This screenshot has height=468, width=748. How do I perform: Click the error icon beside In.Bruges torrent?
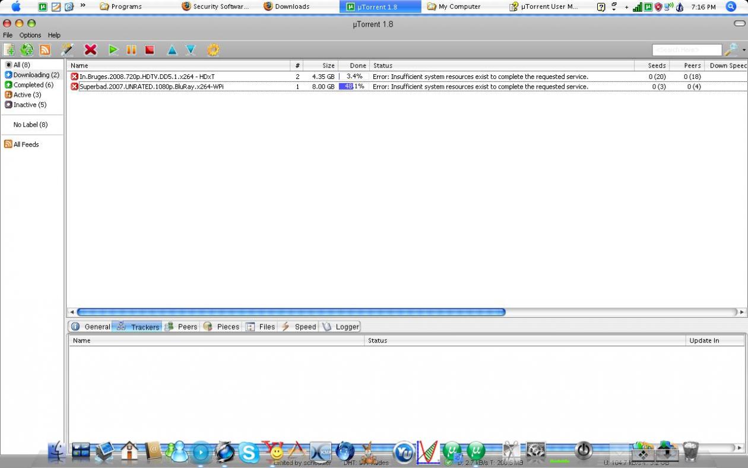point(74,77)
